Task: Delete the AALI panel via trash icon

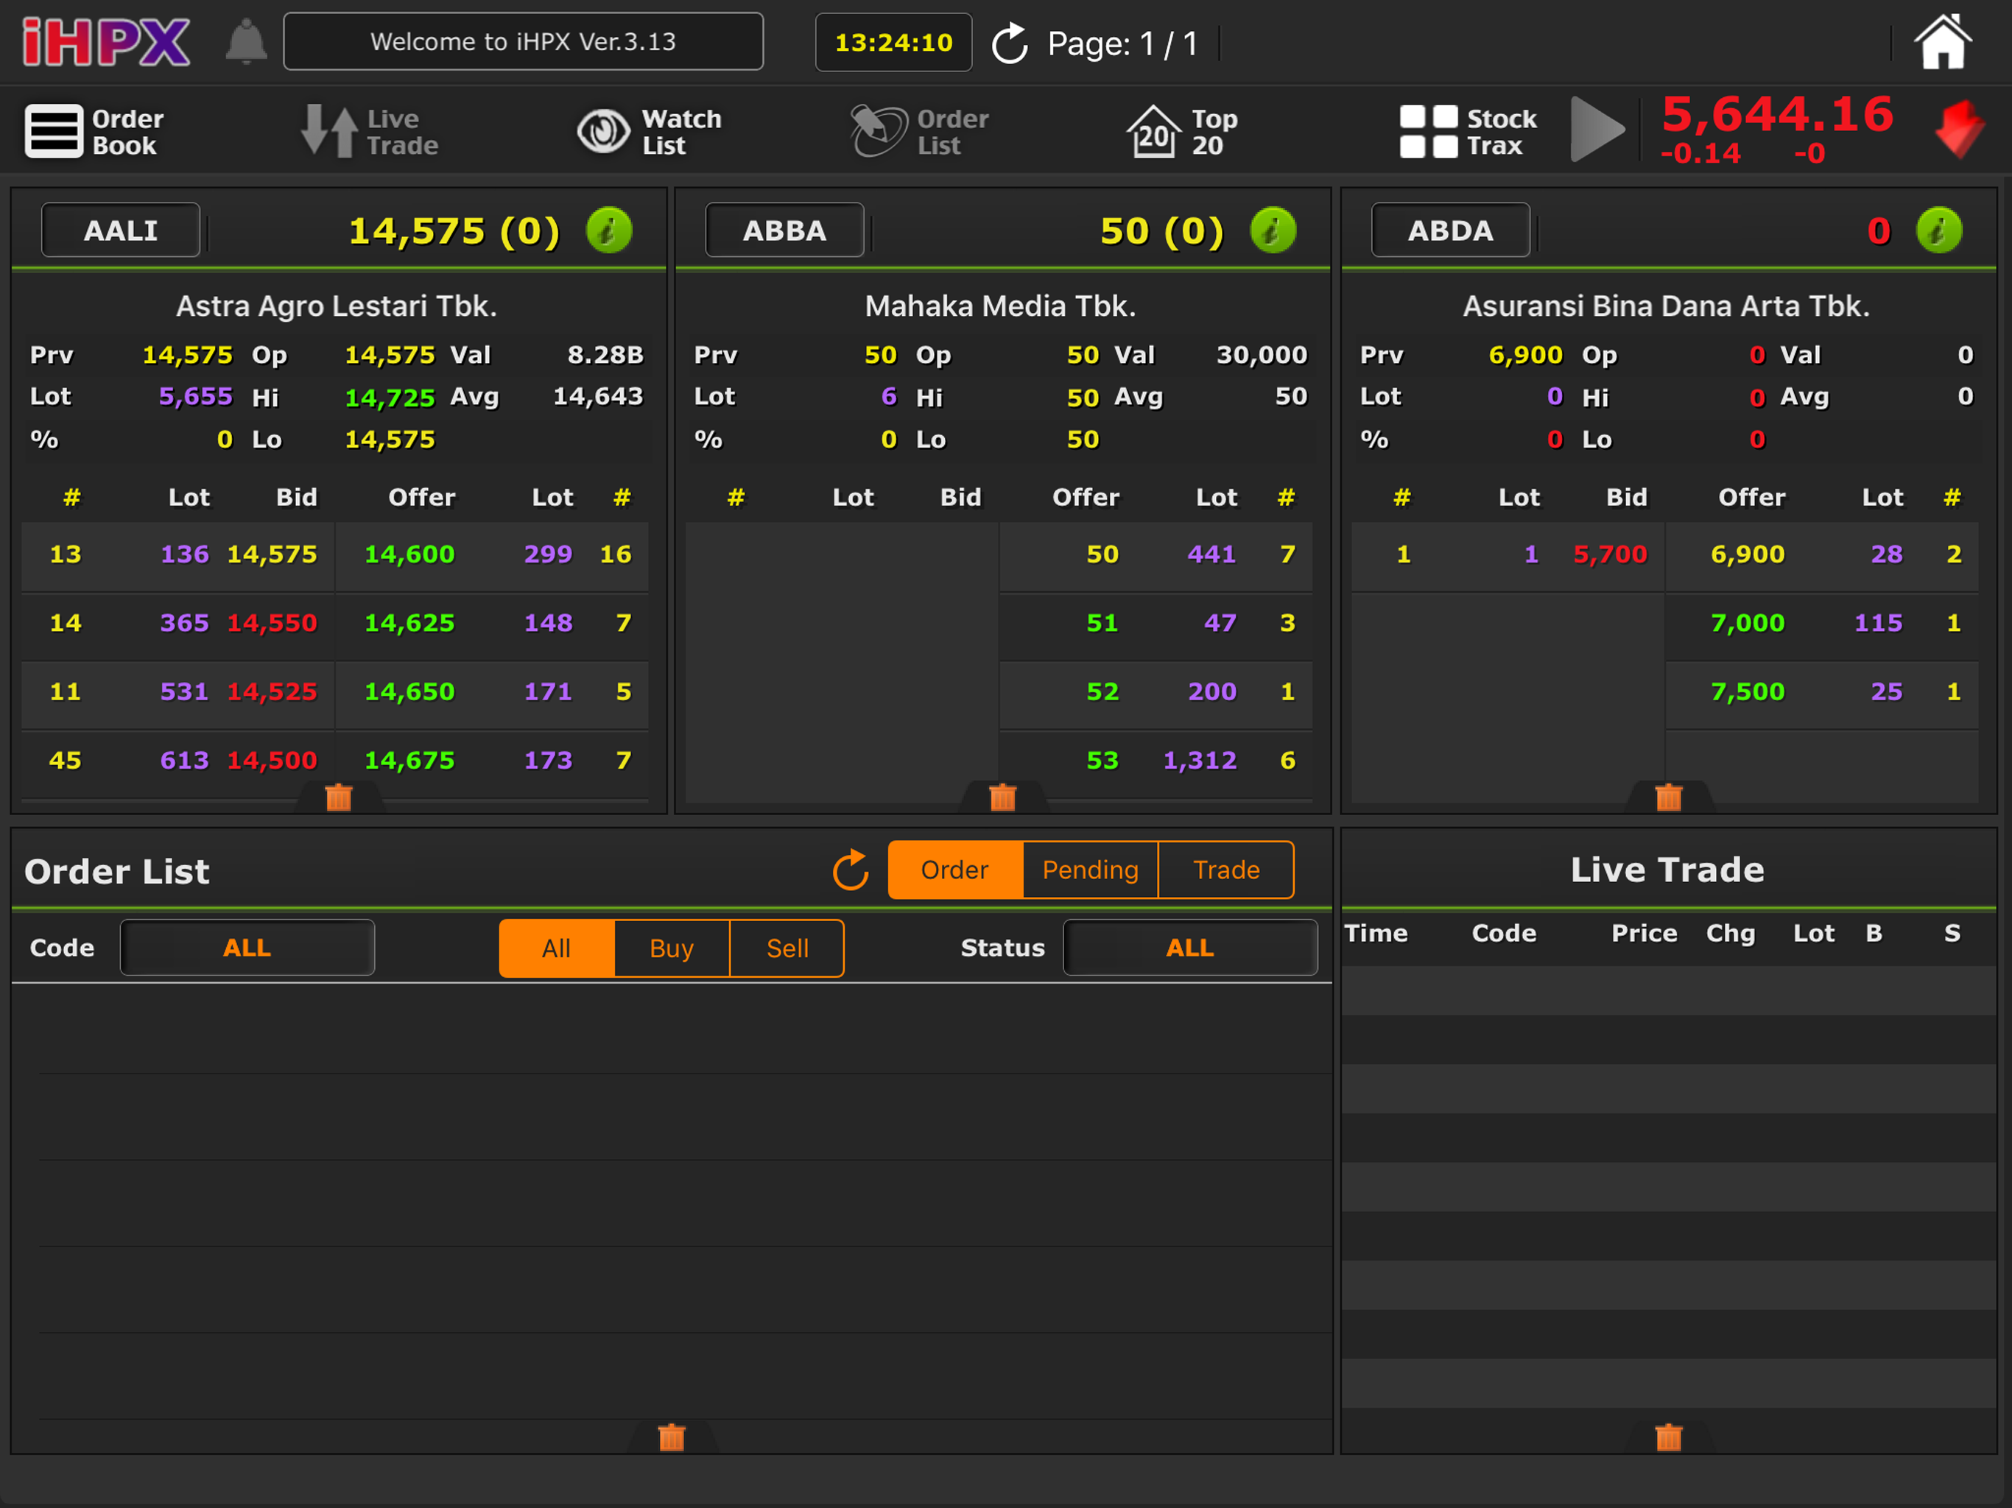Action: tap(338, 797)
